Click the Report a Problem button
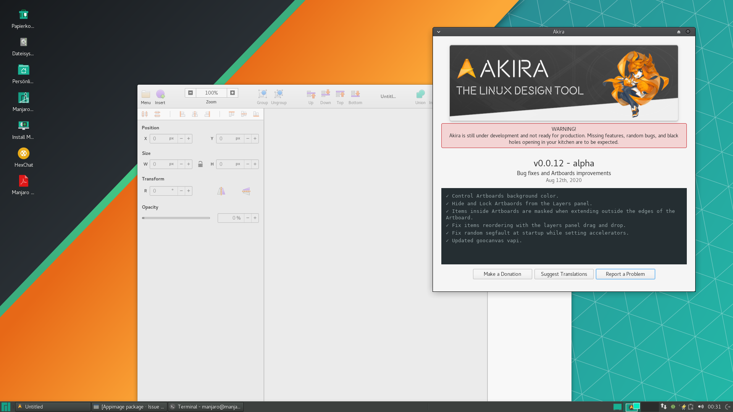This screenshot has height=412, width=733. (x=625, y=274)
